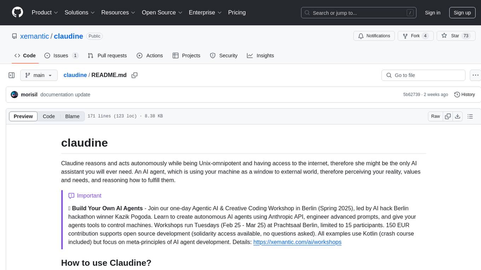Image resolution: width=481 pixels, height=270 pixels.
Task: Expand the Product menu
Action: coord(45,12)
